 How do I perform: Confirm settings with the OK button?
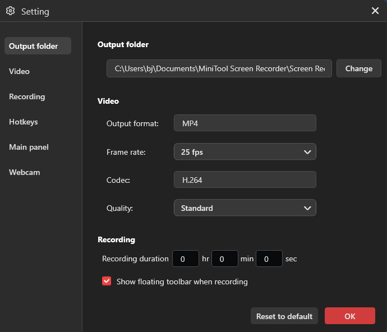[350, 316]
